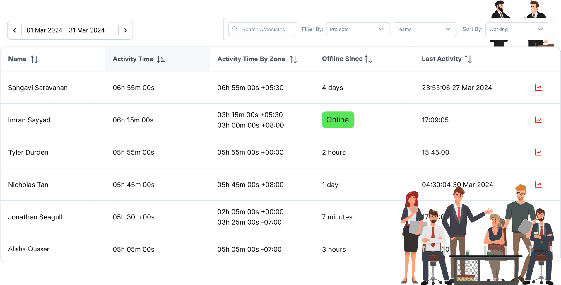
Task: Click offline value 1 day
Action: click(x=330, y=185)
